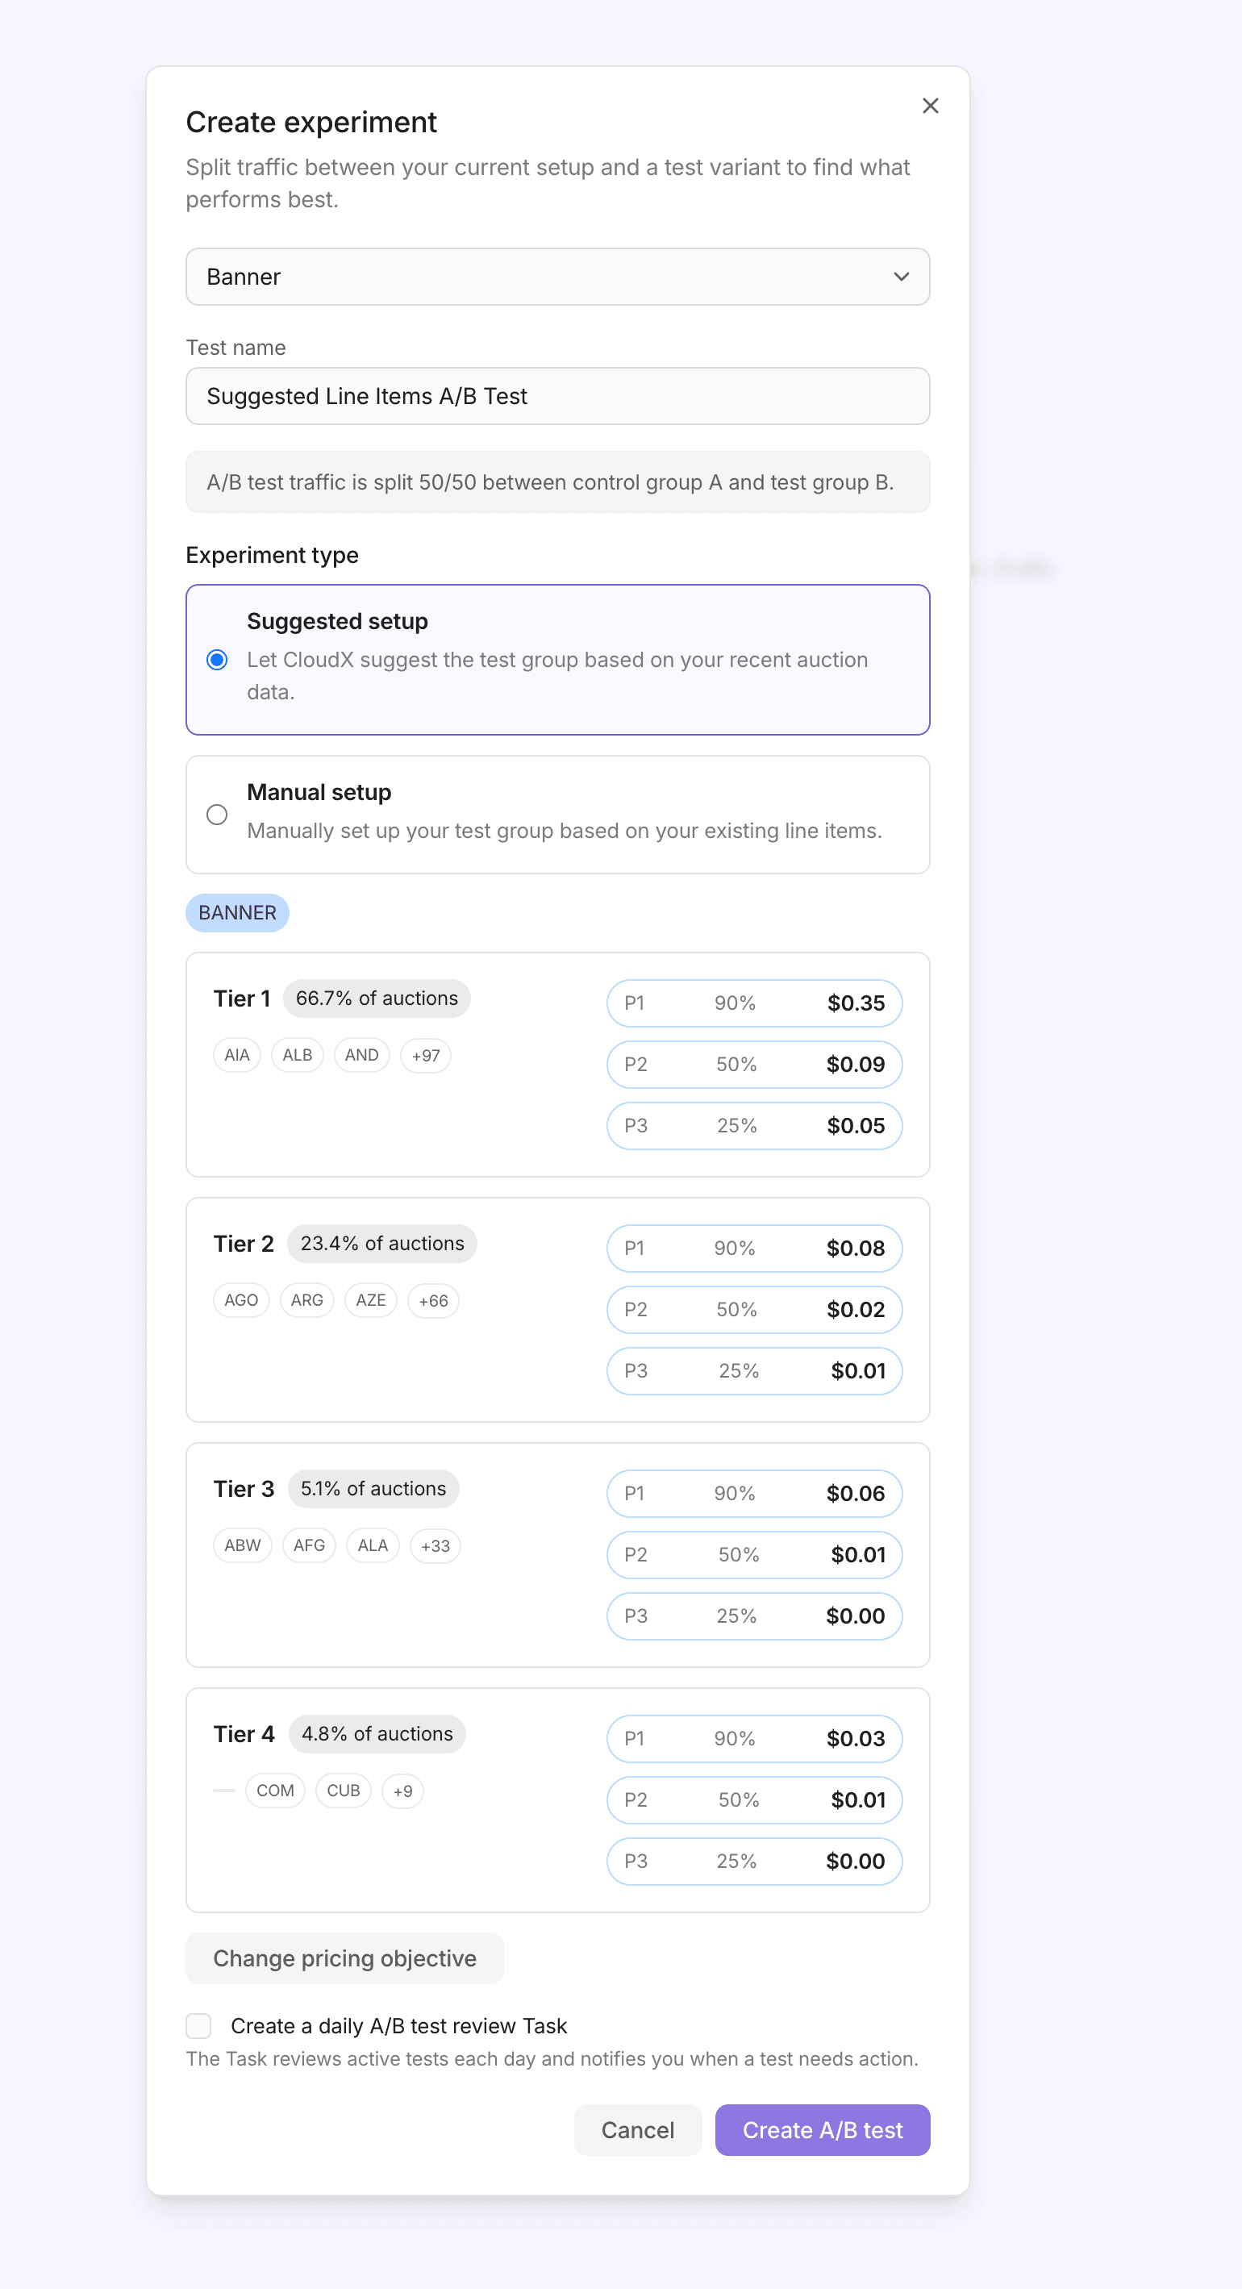Click Tier 1 P1 $0.35 price row
This screenshot has width=1242, height=2289.
point(754,1003)
